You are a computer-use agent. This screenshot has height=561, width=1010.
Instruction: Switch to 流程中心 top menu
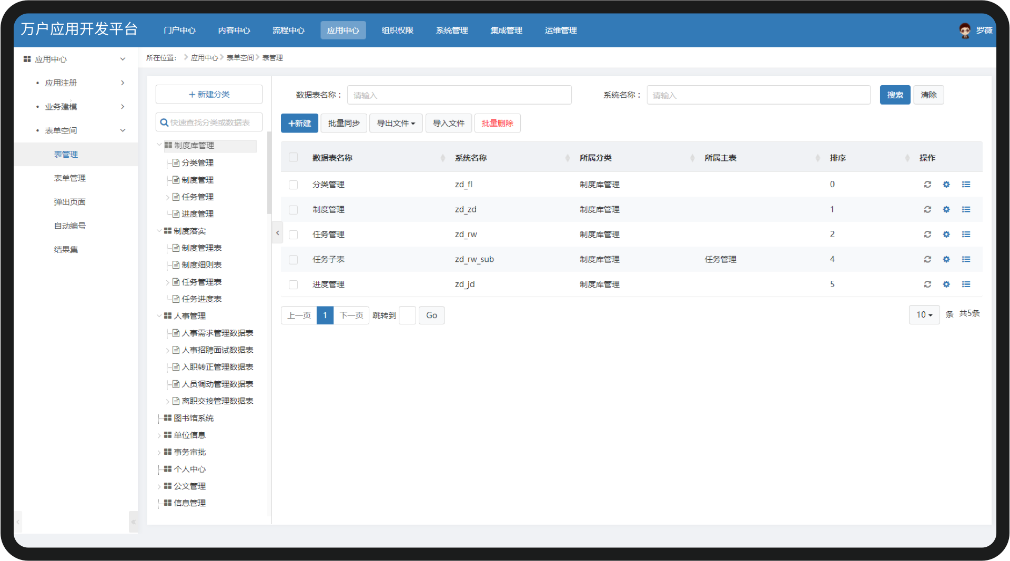pyautogui.click(x=288, y=30)
